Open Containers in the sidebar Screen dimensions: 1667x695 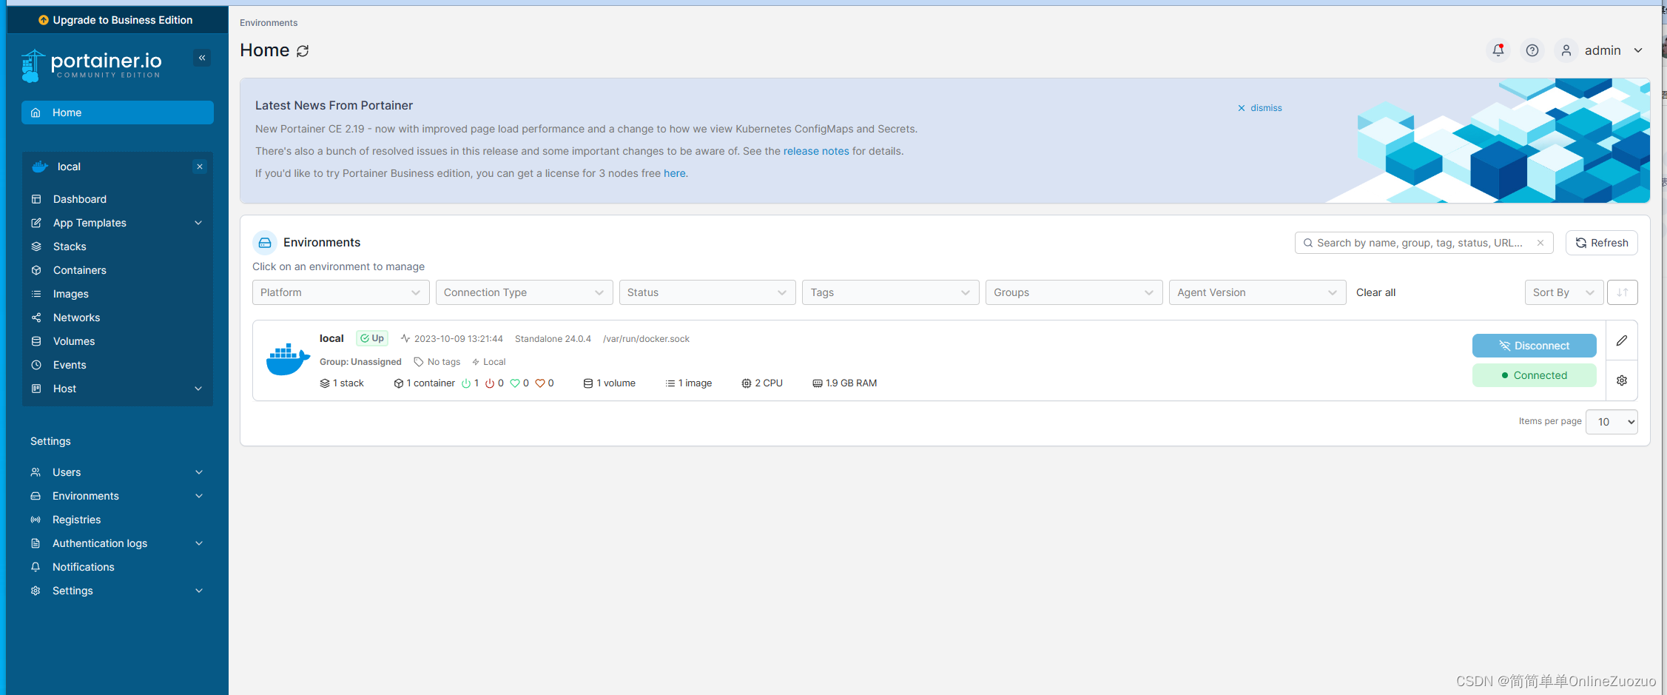click(x=118, y=270)
